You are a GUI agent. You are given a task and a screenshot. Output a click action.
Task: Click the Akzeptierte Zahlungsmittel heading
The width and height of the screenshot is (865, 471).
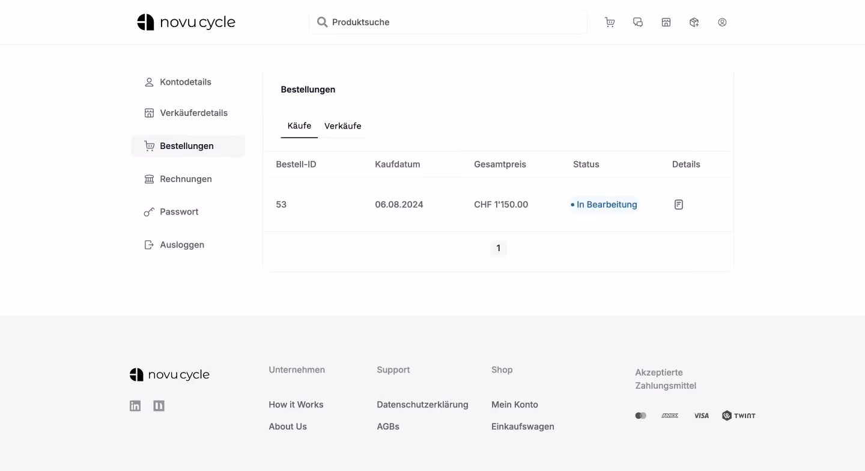[666, 379]
